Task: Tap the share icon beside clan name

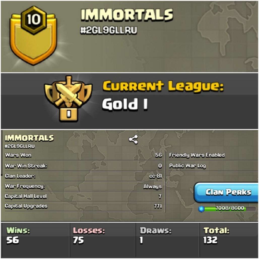Action: point(133,140)
